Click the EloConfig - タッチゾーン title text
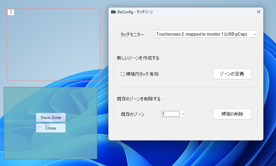The image size is (276, 166). (135, 12)
